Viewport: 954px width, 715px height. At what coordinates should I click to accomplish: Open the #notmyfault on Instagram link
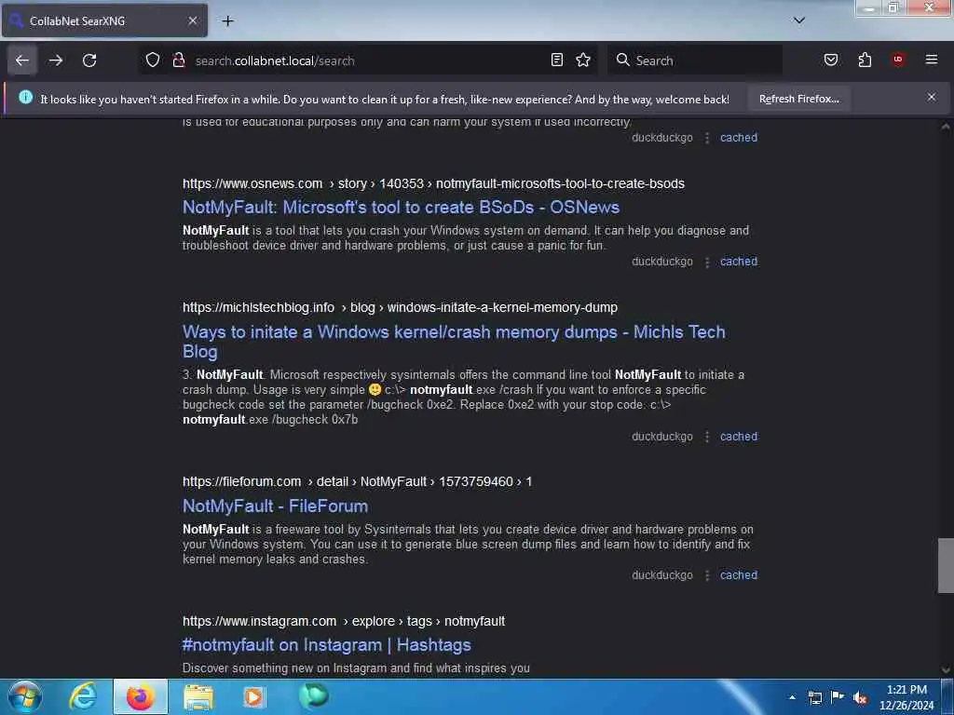[x=327, y=645]
